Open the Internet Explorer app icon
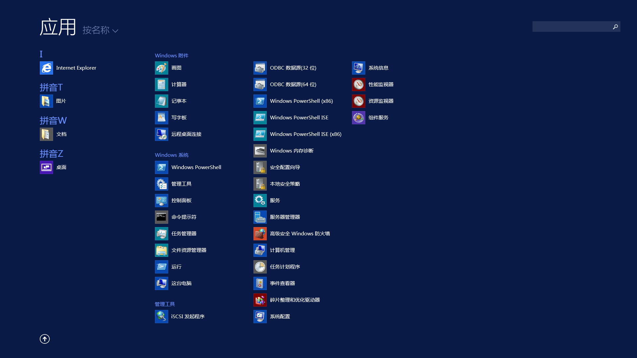Screen dimensions: 637x358 click(46, 68)
